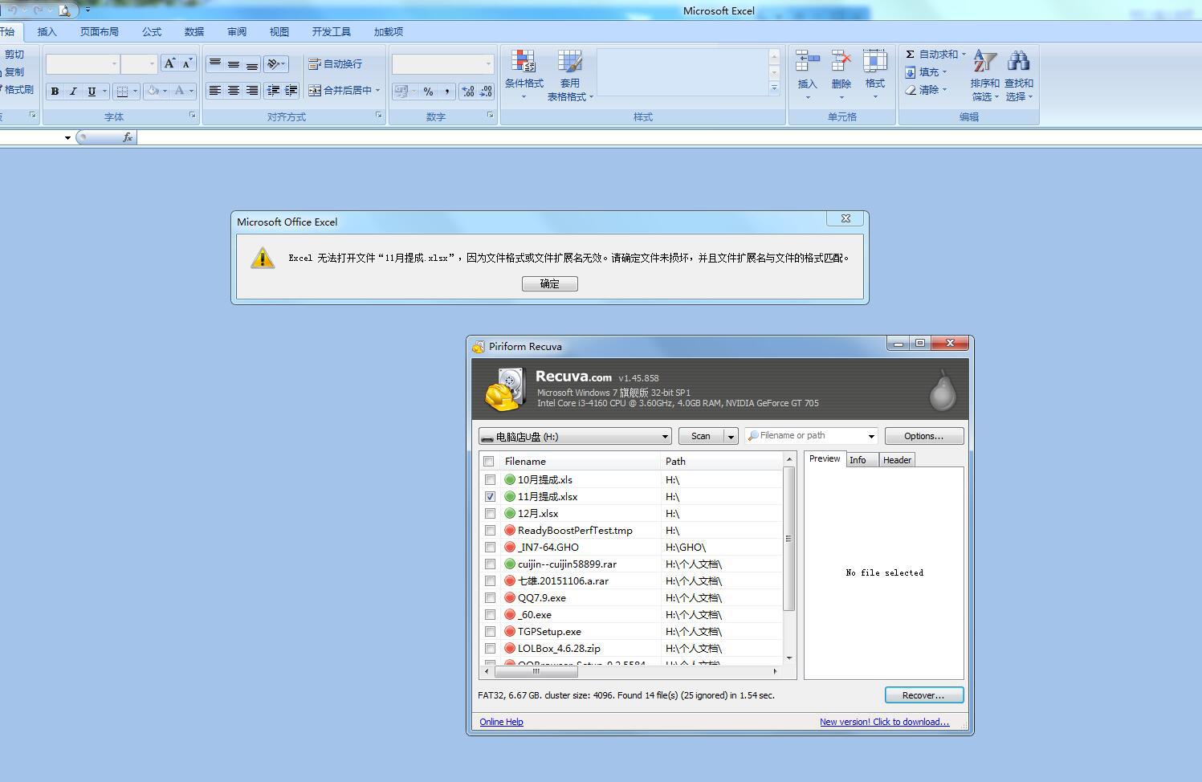Apply top vertical alignment
Screen dimensions: 1202x782
click(x=214, y=63)
